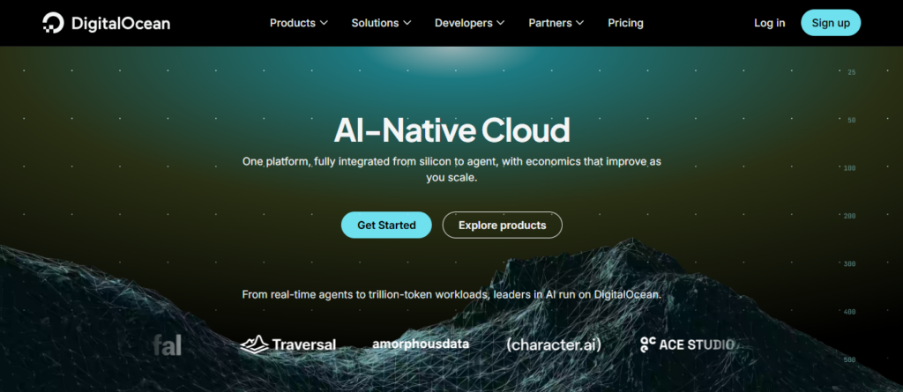Click the Sign up button
This screenshot has width=903, height=392.
click(831, 23)
